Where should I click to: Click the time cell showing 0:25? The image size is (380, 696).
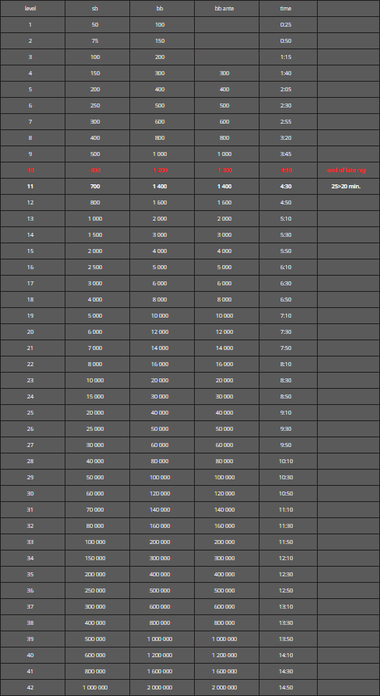coord(288,24)
